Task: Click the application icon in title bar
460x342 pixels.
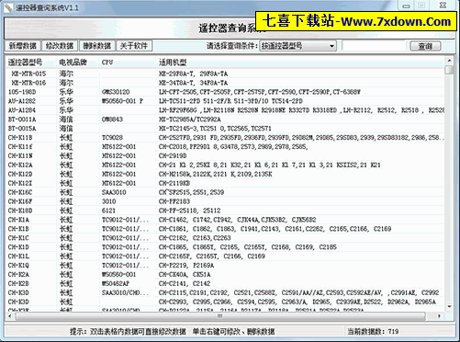Action: pos(8,7)
